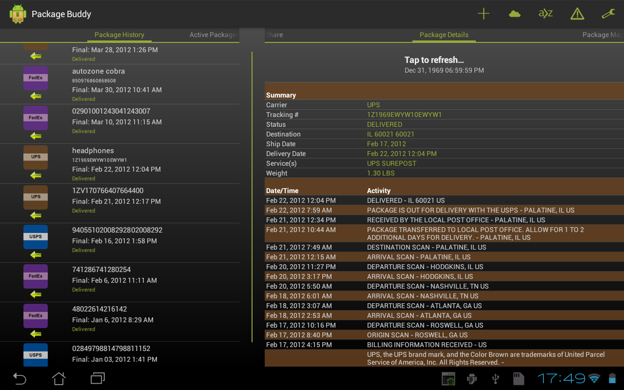Screen dimensions: 624x390
Task: Tap the Ship Date Feb 17, 2012 value
Action: [x=387, y=144]
